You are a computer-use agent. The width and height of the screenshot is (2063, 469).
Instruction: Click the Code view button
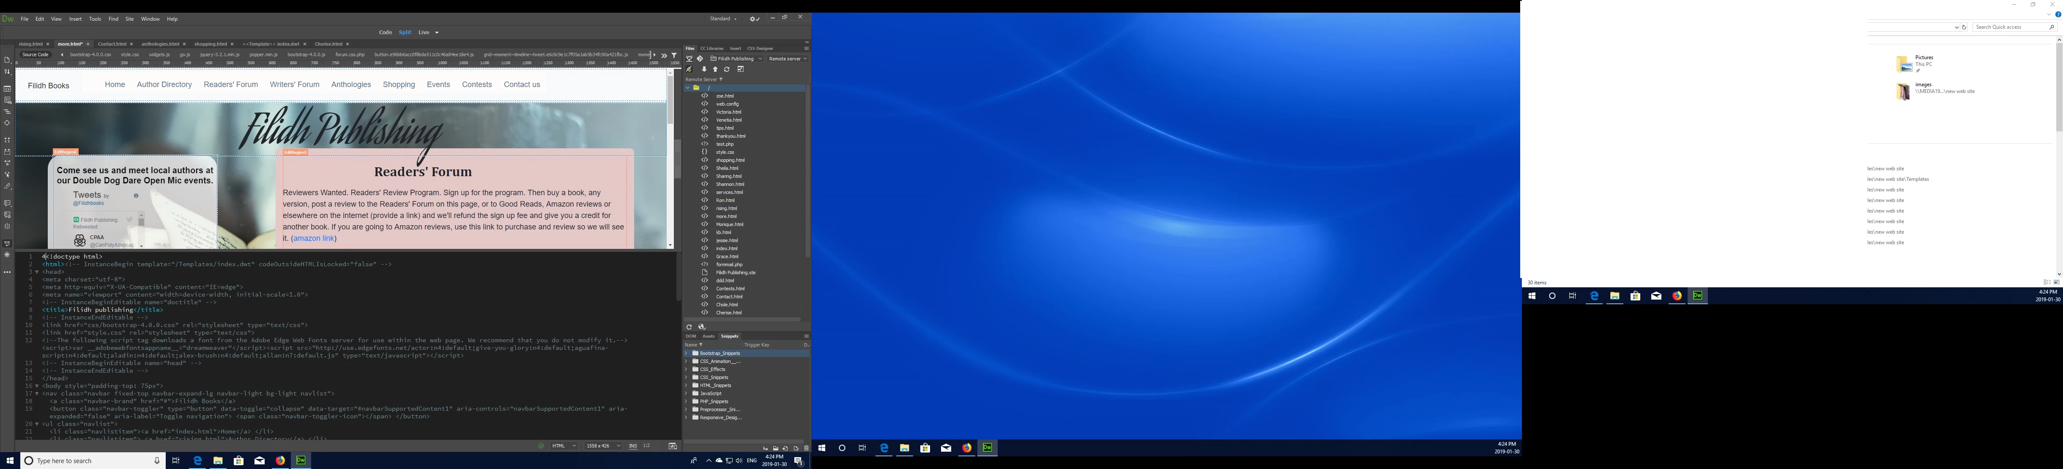[x=385, y=33]
